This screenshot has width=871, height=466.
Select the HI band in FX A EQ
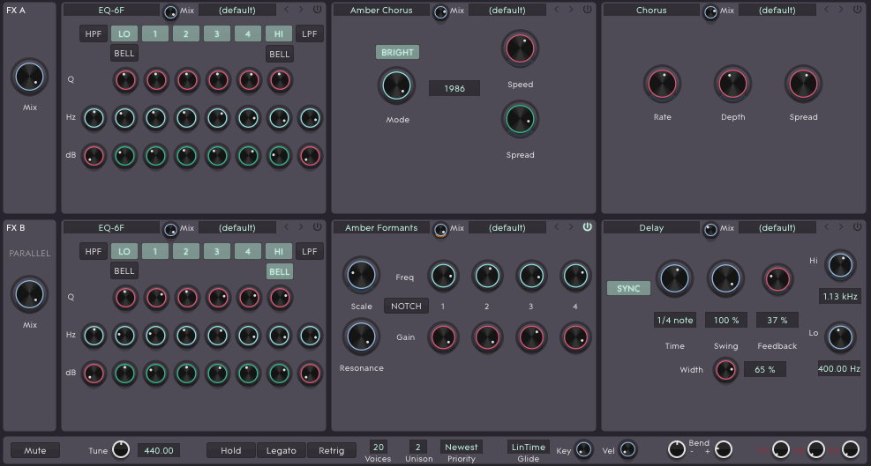279,33
